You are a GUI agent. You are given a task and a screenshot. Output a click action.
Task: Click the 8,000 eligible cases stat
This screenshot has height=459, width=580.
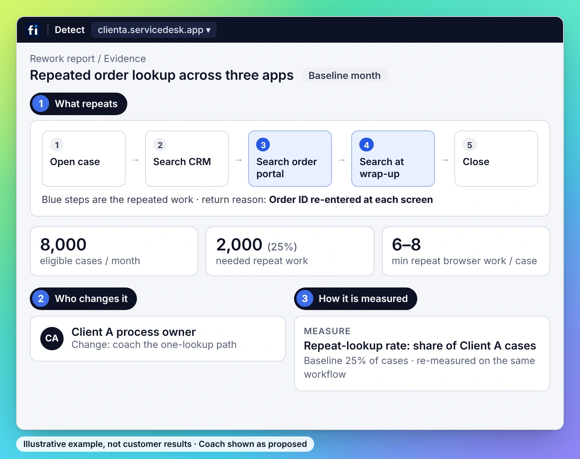pos(114,251)
